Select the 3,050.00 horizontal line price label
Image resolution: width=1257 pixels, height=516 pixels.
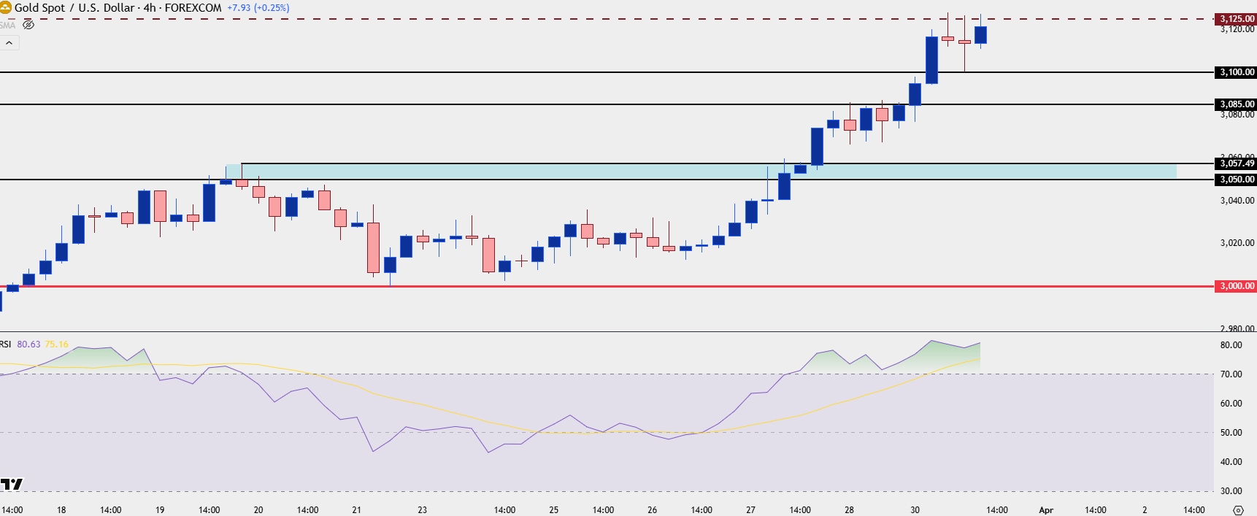(1235, 180)
